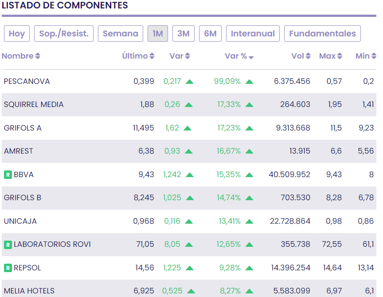The width and height of the screenshot is (383, 297).
Task: Click the green R icon beside Repsol
Action: (x=8, y=268)
